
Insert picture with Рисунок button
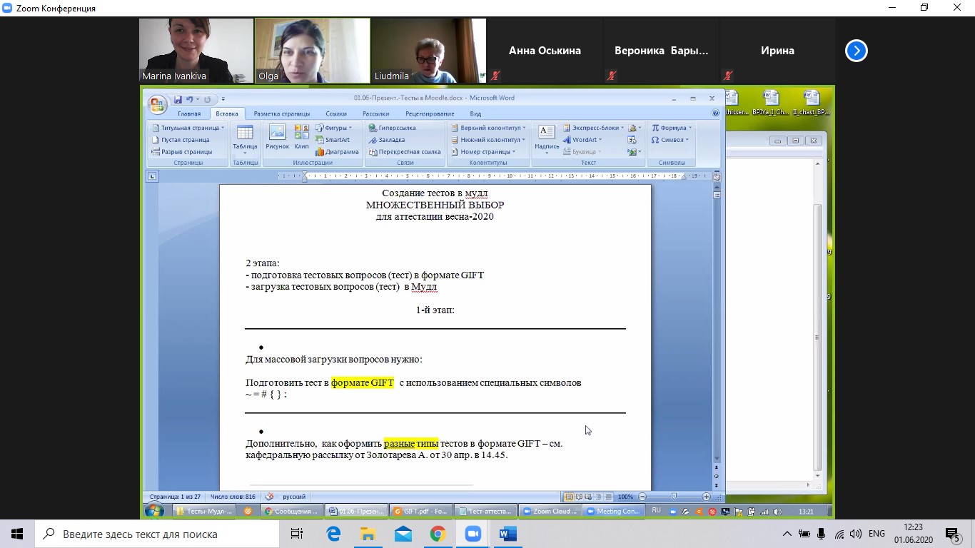click(277, 137)
